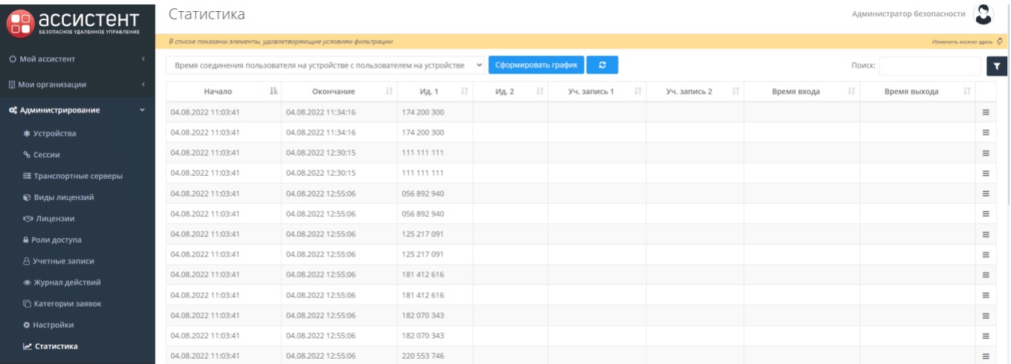
Task: Click the Устройства asterisk icon
Action: [27, 133]
